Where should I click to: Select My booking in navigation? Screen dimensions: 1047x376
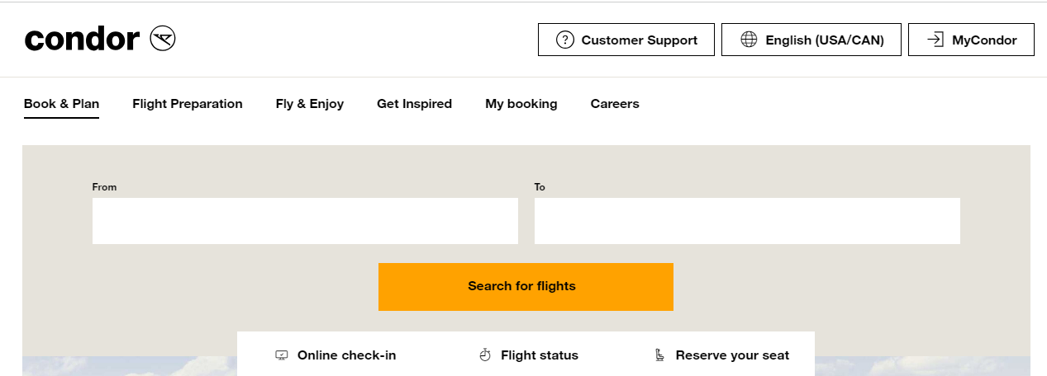tap(521, 104)
